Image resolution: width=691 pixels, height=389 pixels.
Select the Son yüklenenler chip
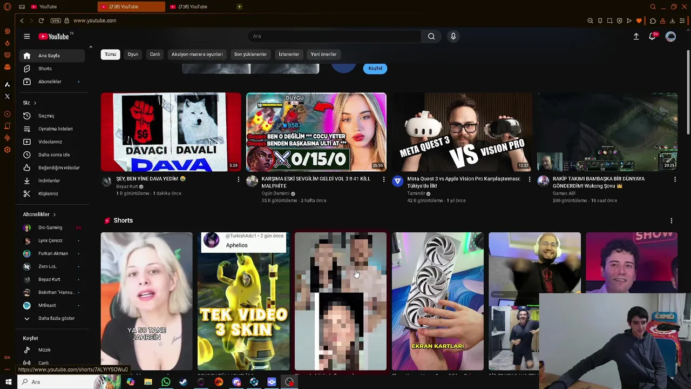click(250, 55)
